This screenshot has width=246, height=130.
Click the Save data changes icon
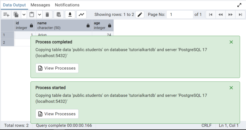coord(58,15)
